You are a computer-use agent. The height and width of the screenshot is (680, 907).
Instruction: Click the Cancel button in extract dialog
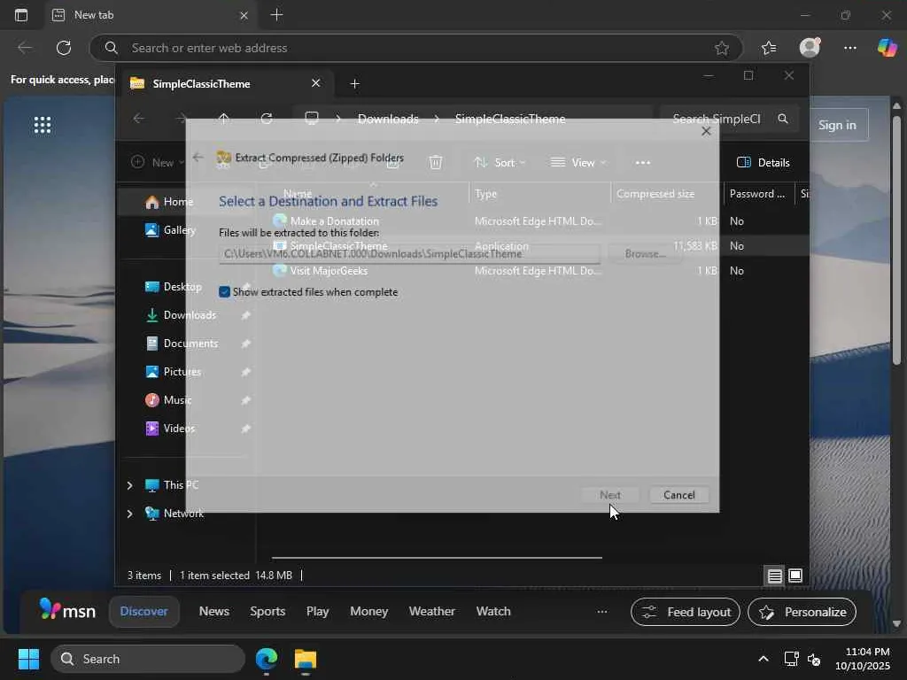(678, 495)
